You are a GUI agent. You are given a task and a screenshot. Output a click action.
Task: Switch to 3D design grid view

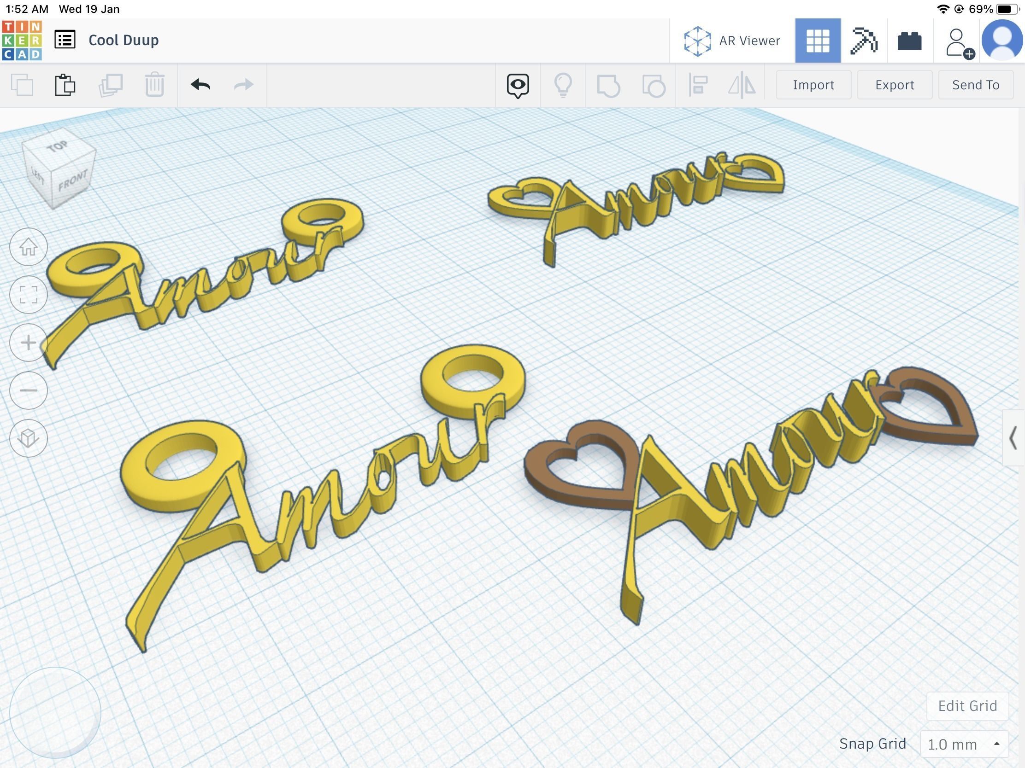coord(818,41)
